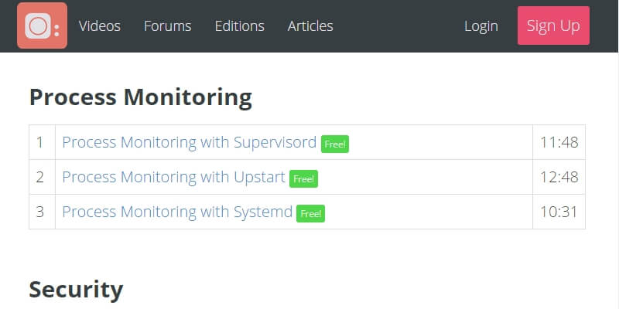Go to the Forums page
The image size is (619, 309).
click(167, 26)
